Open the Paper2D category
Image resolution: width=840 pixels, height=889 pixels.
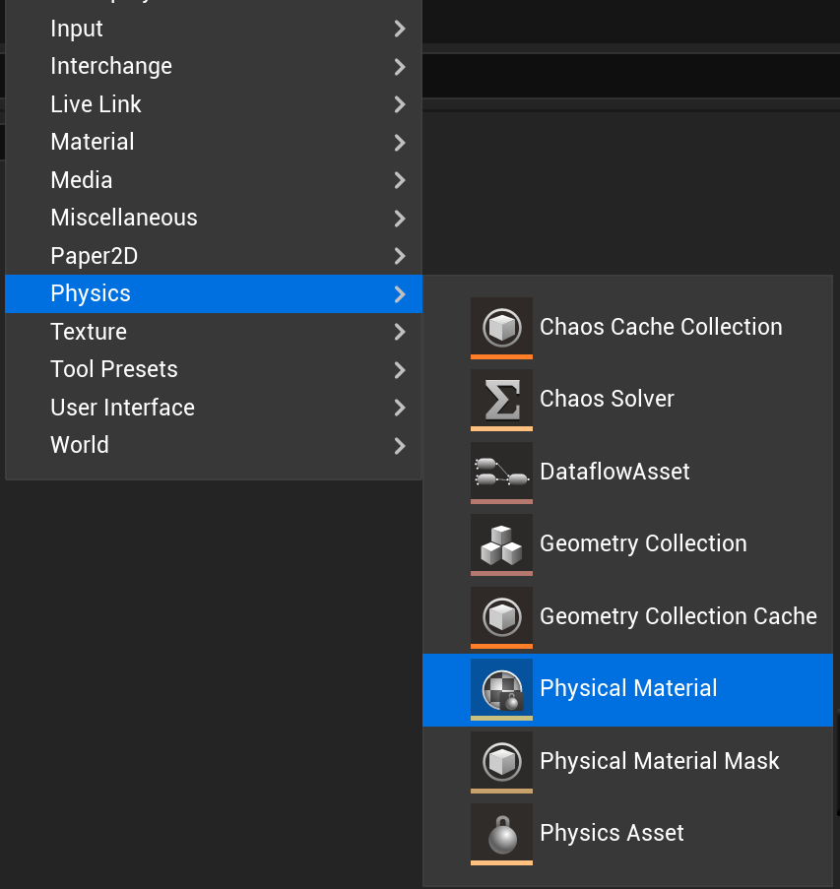click(x=95, y=256)
